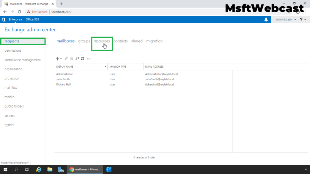310x174 pixels.
Task: Open the shared tab
Action: click(x=137, y=41)
